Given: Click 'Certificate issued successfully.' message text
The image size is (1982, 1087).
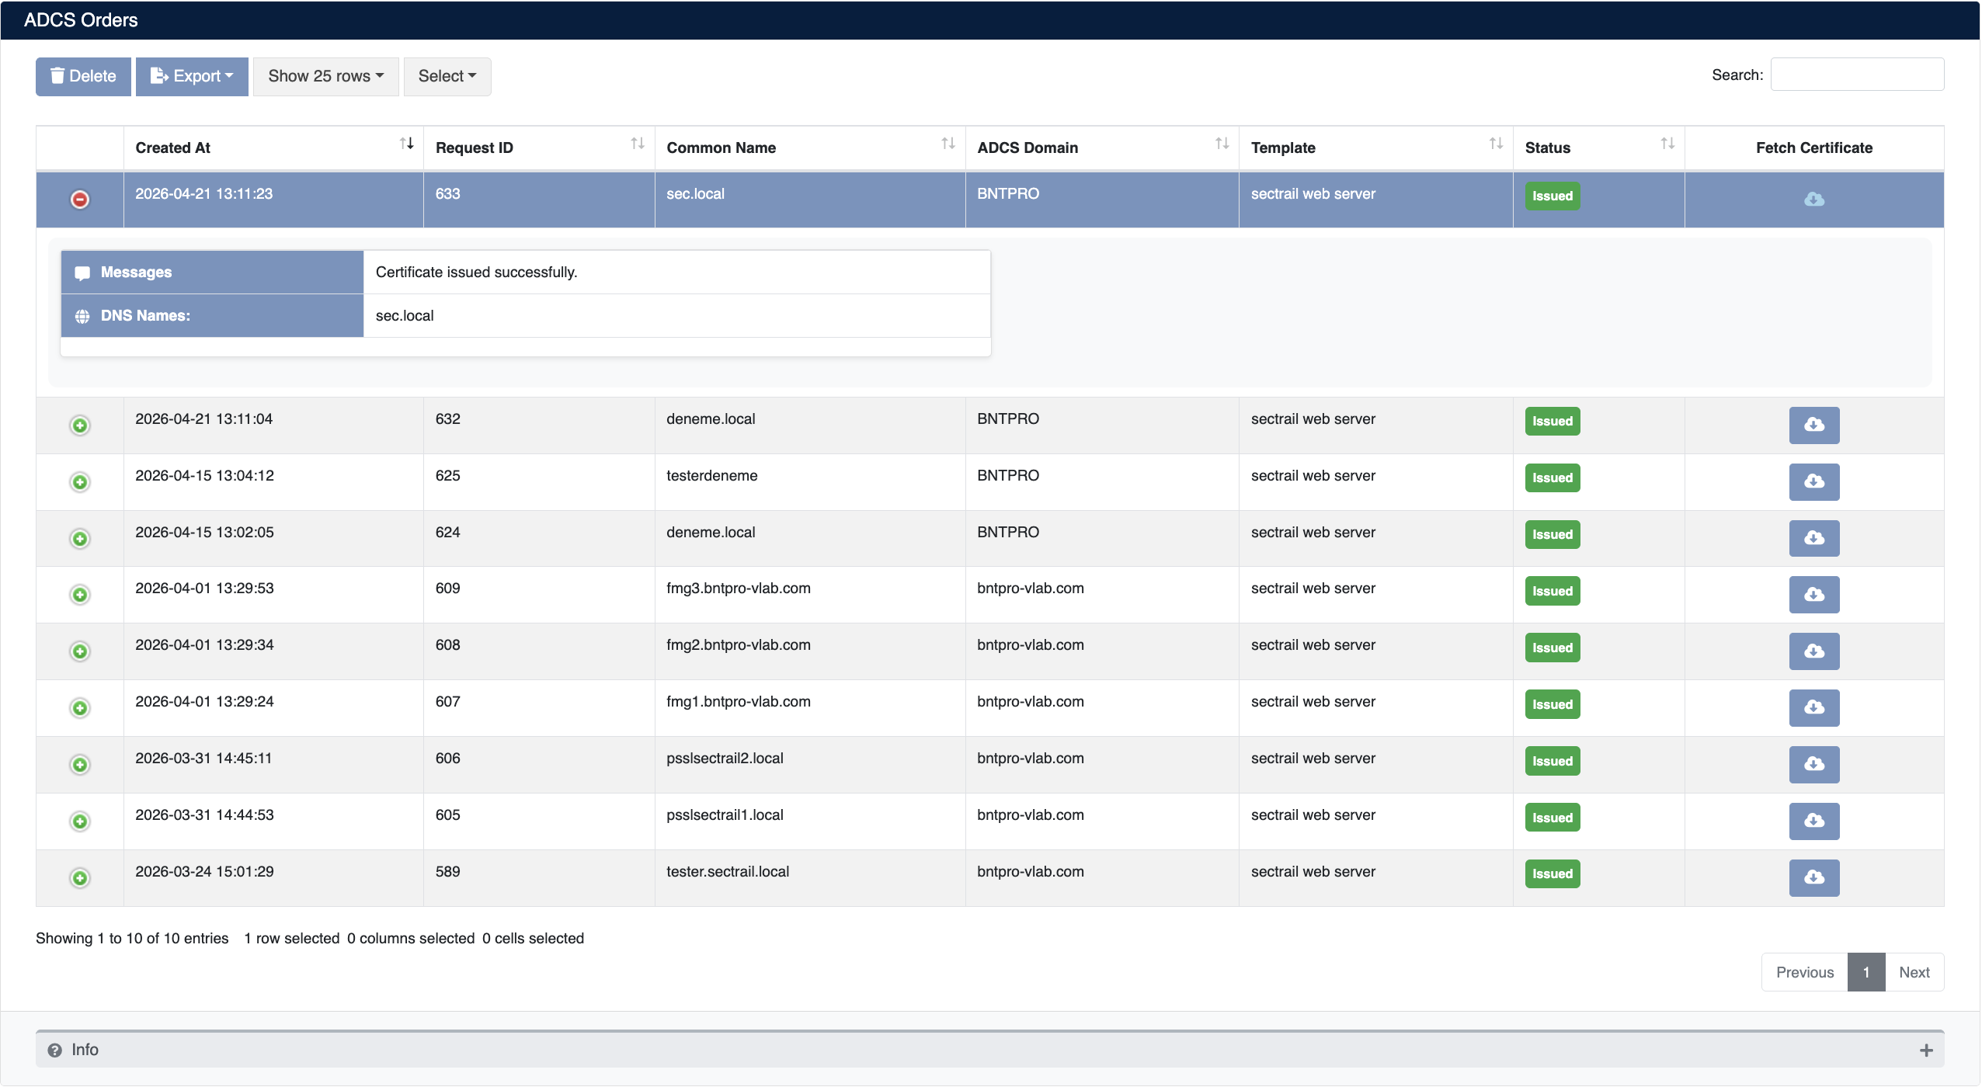Looking at the screenshot, I should pos(476,273).
